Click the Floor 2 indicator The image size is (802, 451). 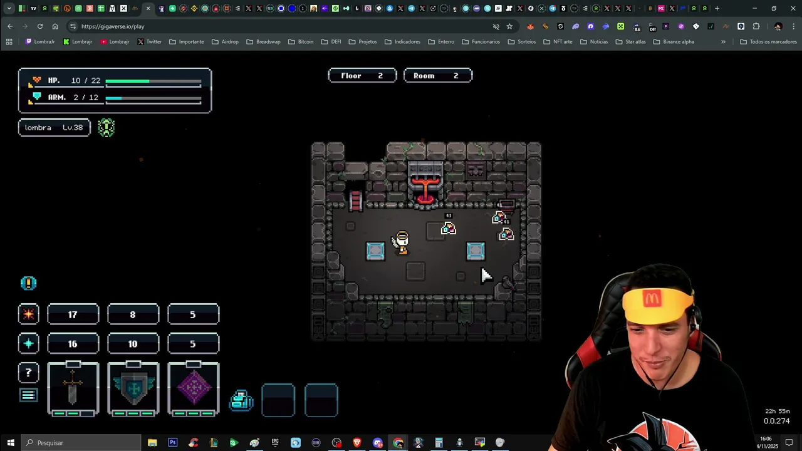[362, 76]
